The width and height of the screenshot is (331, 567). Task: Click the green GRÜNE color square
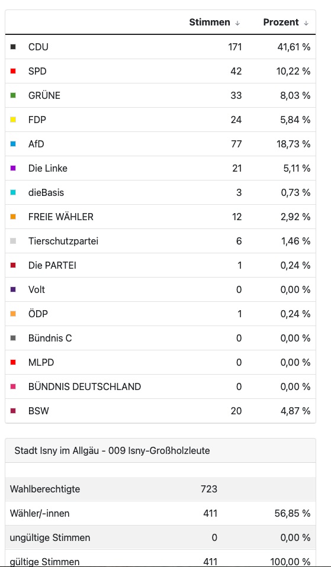[13, 95]
